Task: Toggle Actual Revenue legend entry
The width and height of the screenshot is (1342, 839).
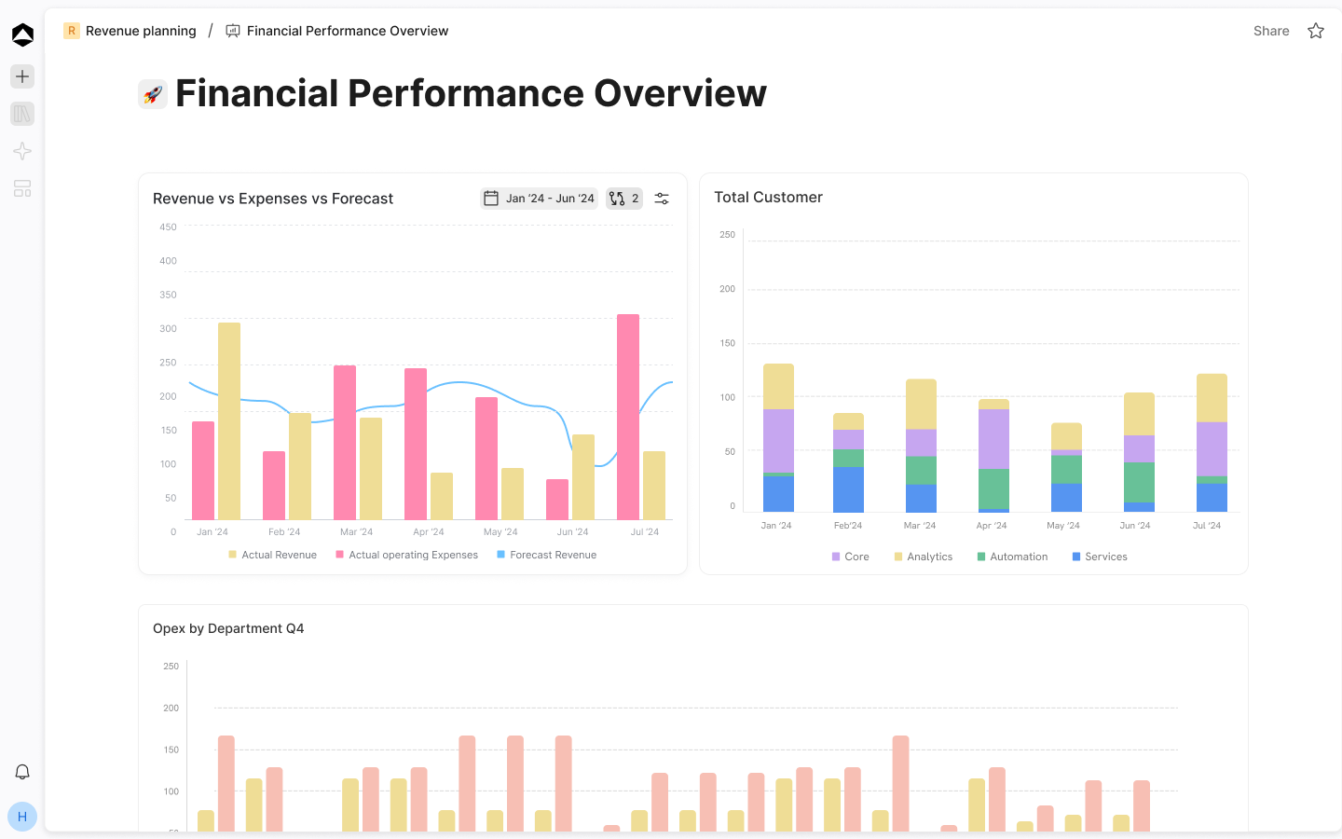Action: click(x=273, y=555)
